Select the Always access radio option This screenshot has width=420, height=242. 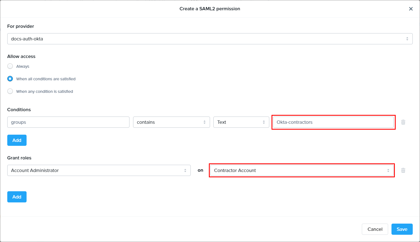[x=10, y=66]
